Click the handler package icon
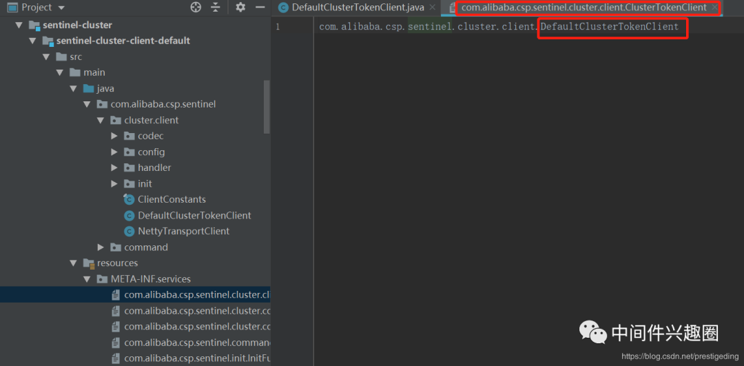 [129, 168]
